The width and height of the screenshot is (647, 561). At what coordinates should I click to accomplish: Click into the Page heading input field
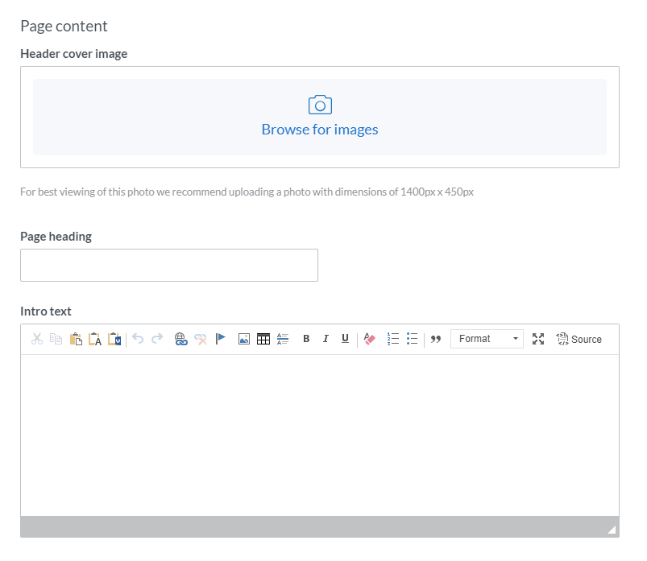click(169, 265)
